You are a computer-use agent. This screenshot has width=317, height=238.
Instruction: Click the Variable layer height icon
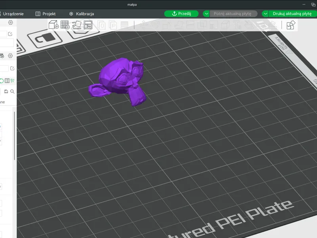pos(124,25)
